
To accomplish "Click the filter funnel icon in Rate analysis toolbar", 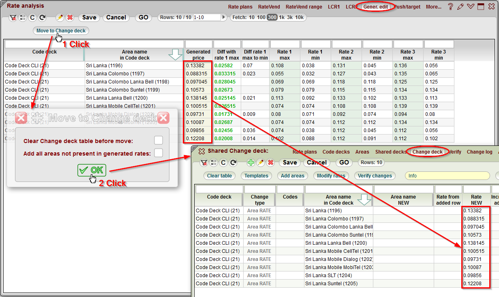I will 13,18.
